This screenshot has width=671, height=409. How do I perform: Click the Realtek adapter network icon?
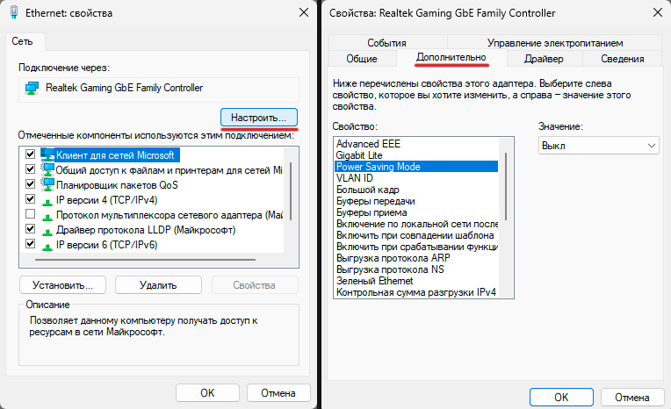pyautogui.click(x=32, y=88)
